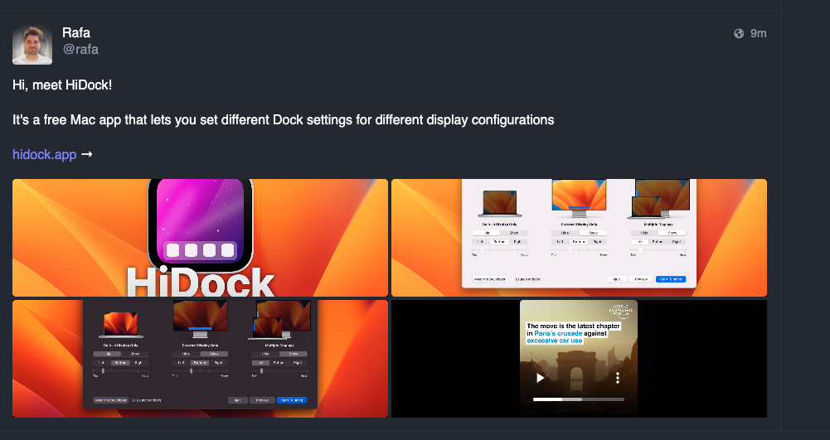830x440 pixels.
Task: Open the @rafa handle
Action: pyautogui.click(x=80, y=49)
